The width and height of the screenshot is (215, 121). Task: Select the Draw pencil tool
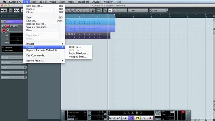click(82, 10)
